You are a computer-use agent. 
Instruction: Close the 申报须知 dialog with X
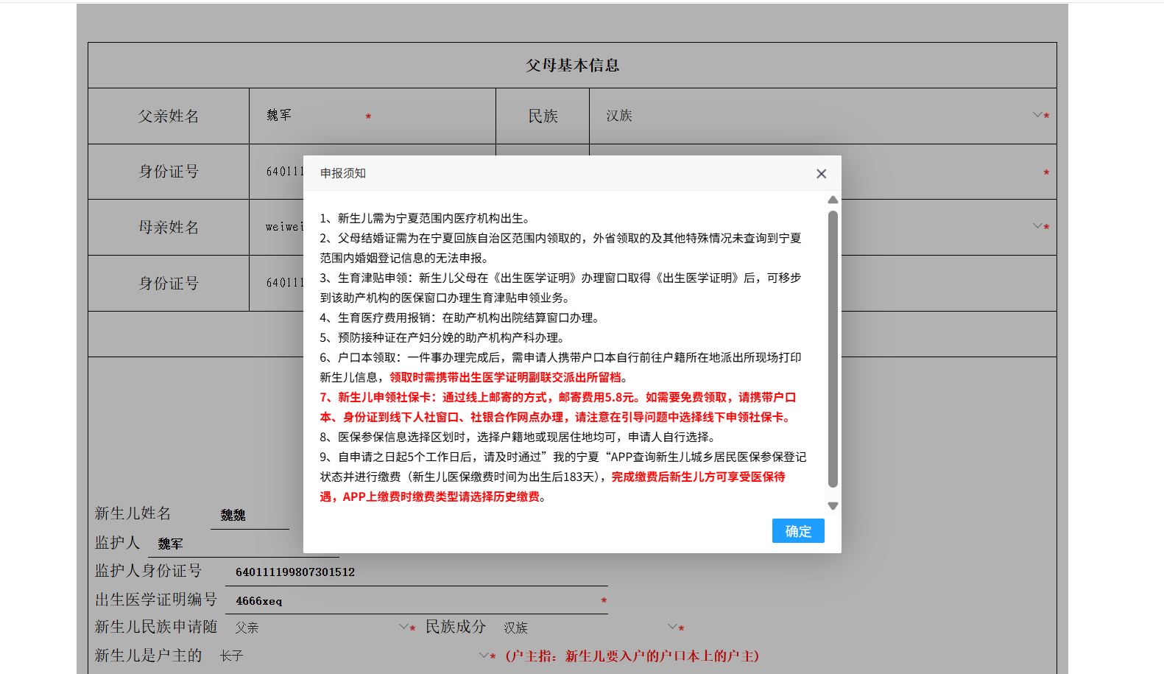(x=821, y=174)
